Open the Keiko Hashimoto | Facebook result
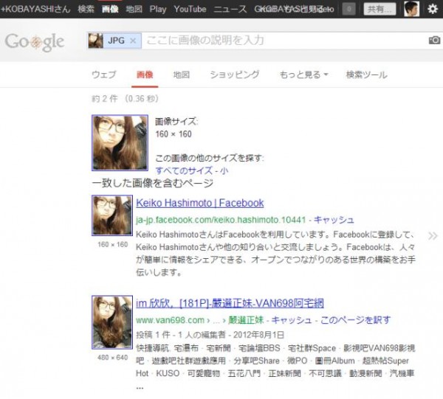Viewport: 443px width, 399px height. [200, 203]
